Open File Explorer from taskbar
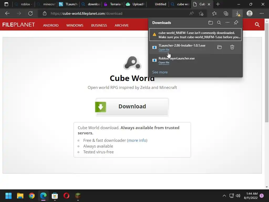Screen dimensions: 269x202 (x=20, y=196)
